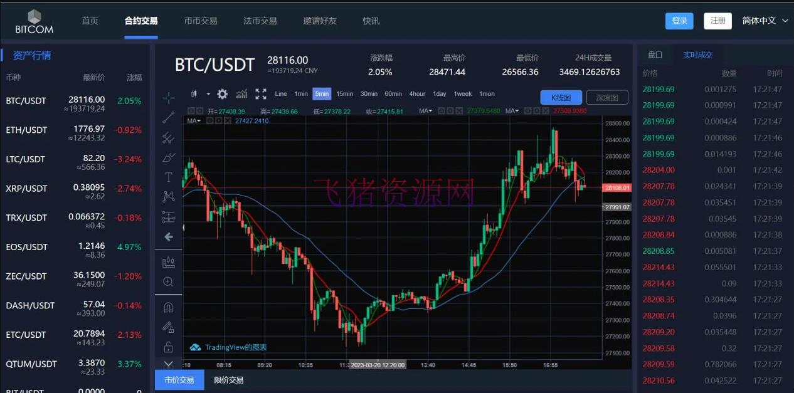Click the 深度图 depth chart button

tap(606, 97)
